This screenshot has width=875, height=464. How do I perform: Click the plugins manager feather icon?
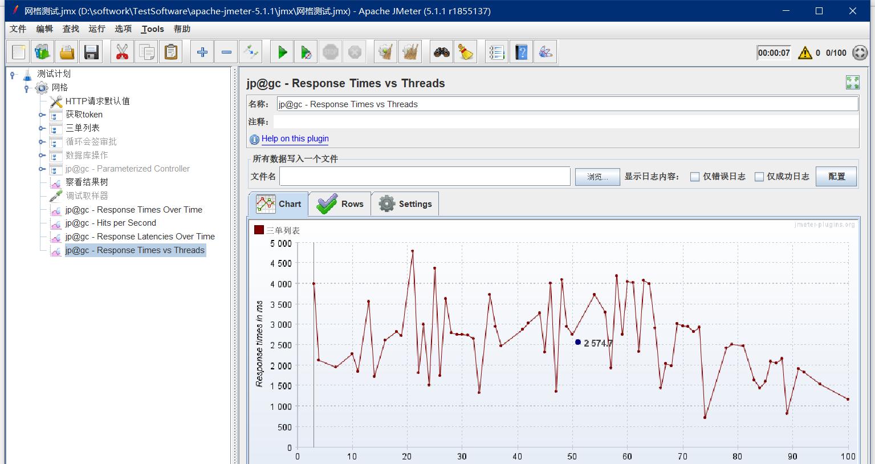coord(546,52)
